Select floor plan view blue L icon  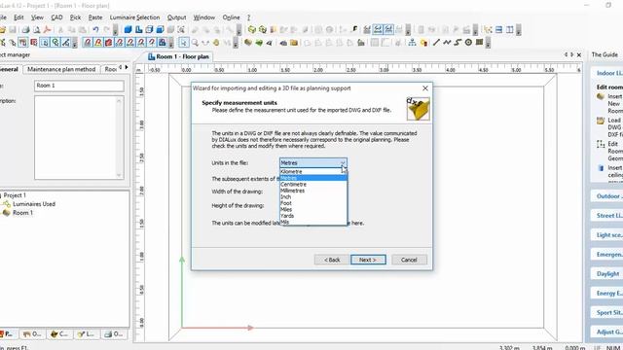tap(138, 30)
